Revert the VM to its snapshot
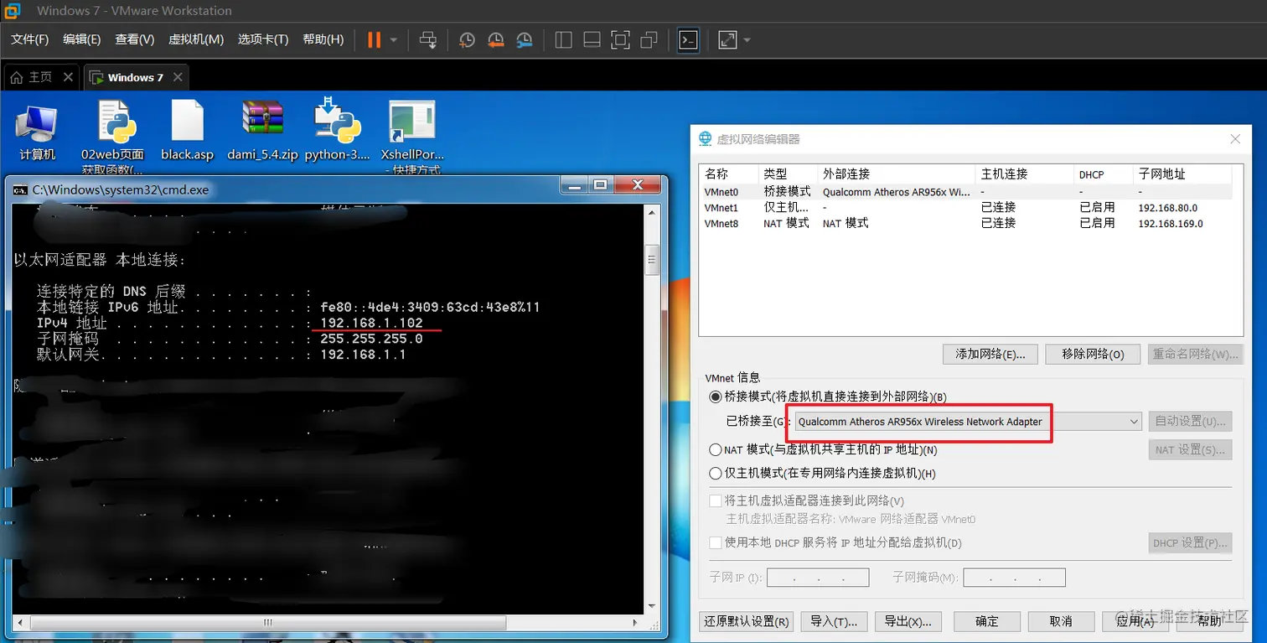Image resolution: width=1267 pixels, height=643 pixels. point(495,39)
